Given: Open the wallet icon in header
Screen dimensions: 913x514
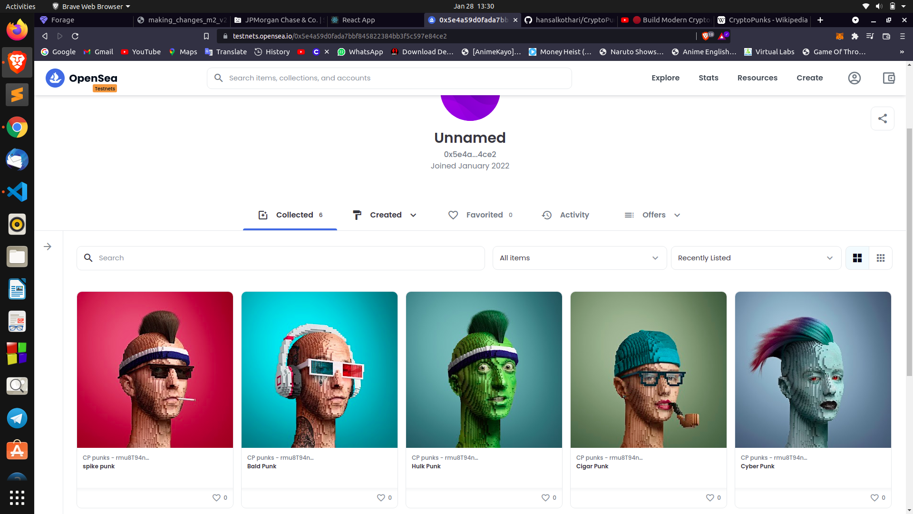Looking at the screenshot, I should [888, 78].
